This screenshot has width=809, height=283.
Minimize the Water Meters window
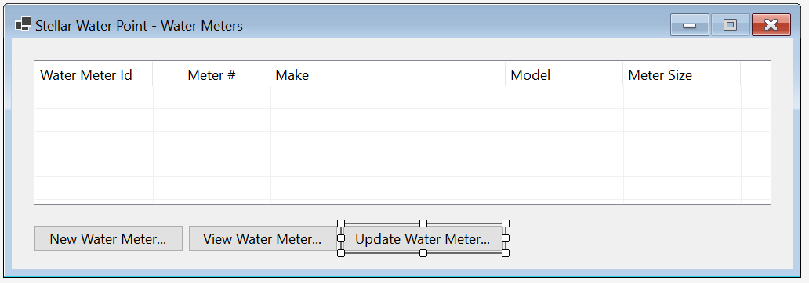[689, 25]
